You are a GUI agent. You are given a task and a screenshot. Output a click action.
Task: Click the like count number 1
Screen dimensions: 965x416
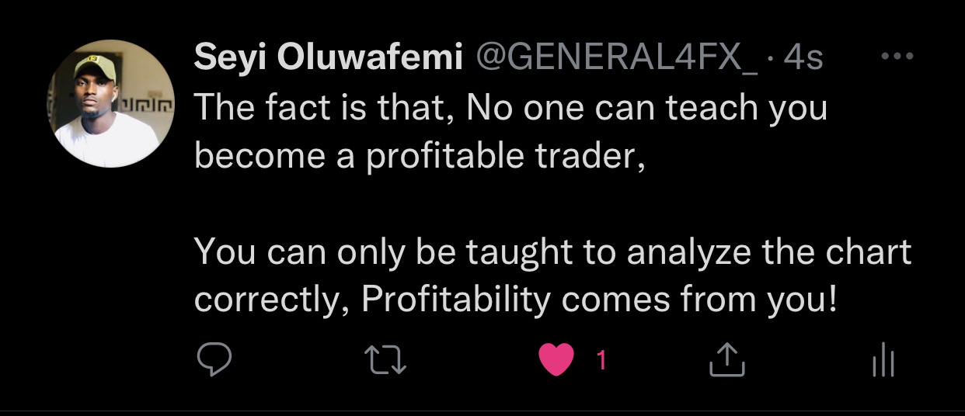tap(601, 359)
